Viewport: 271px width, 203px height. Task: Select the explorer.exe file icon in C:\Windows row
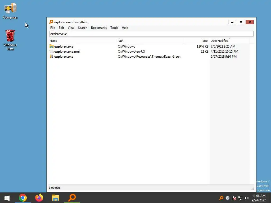pyautogui.click(x=51, y=47)
